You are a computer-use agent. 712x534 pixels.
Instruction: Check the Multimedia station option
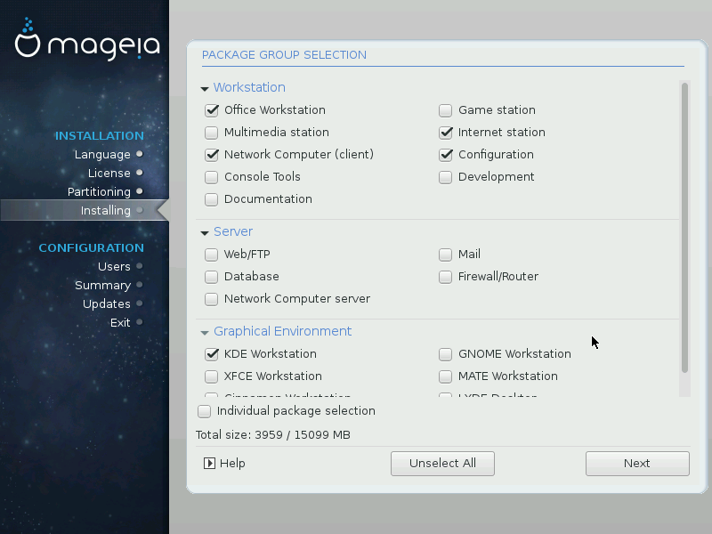[x=212, y=133]
